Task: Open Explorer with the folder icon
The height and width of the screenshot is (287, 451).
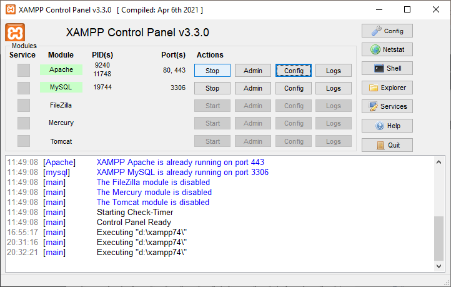Action: (387, 88)
